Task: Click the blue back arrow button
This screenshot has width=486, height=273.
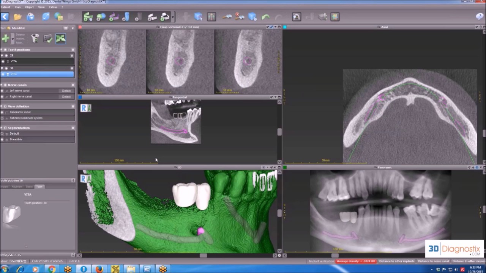Action: click(5, 17)
